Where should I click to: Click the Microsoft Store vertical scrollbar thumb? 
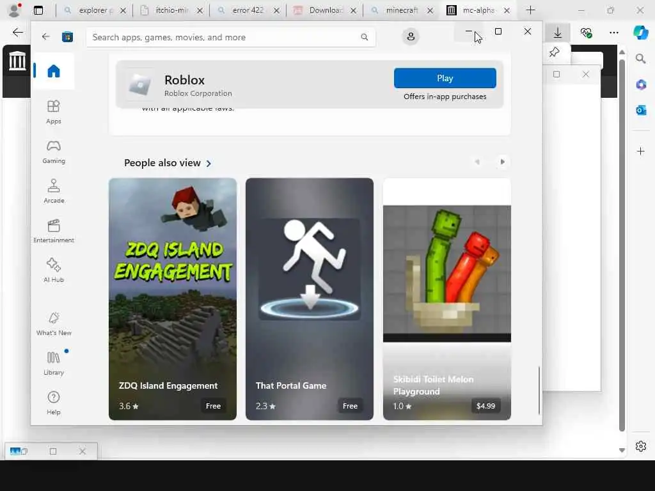539,391
